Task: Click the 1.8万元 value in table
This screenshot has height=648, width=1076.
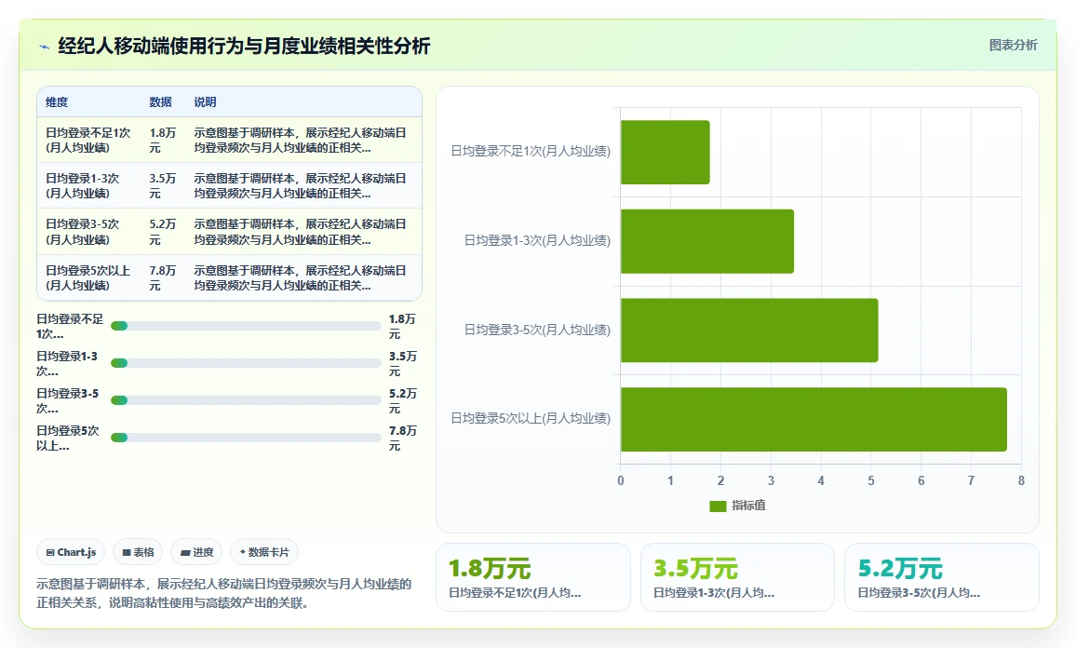Action: click(163, 140)
